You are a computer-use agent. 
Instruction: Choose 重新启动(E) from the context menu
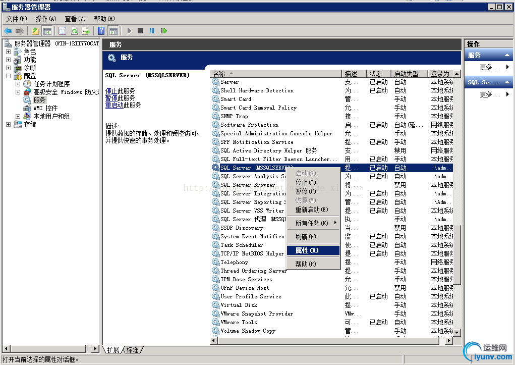point(313,210)
